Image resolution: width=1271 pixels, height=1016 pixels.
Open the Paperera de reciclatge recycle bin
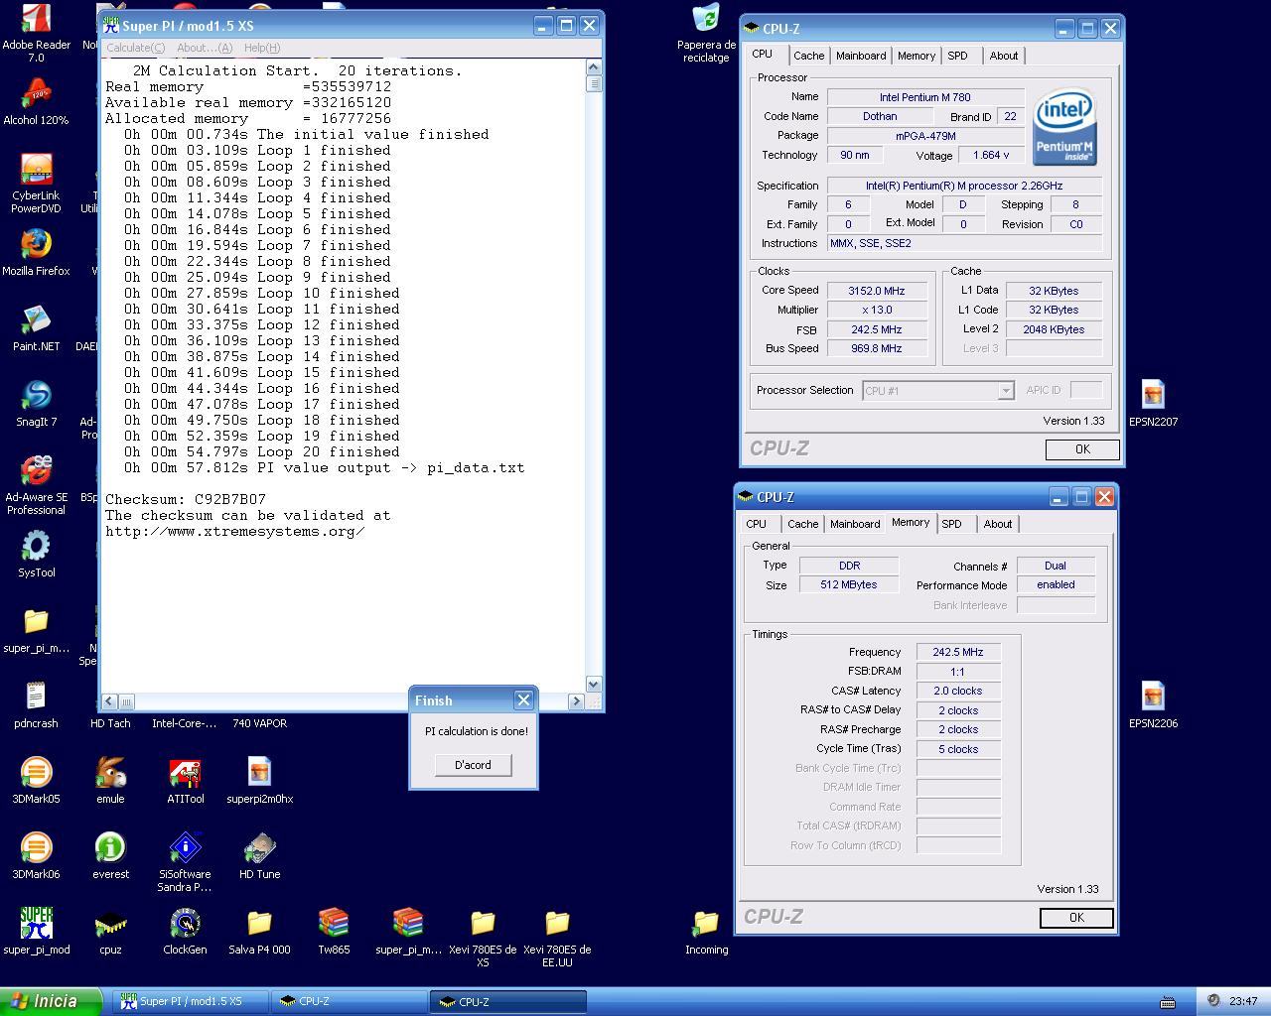[x=706, y=20]
